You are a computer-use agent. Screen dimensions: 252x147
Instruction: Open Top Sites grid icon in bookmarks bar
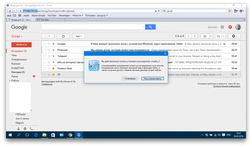click(20, 16)
